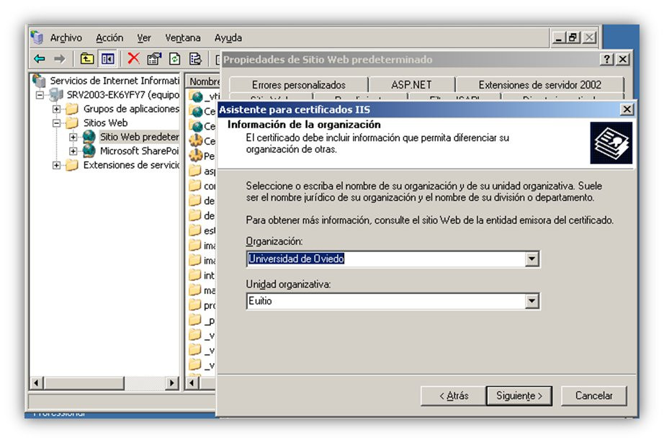The image size is (664, 443).
Task: Expand the Microsoft SharePoint node
Action: click(73, 151)
